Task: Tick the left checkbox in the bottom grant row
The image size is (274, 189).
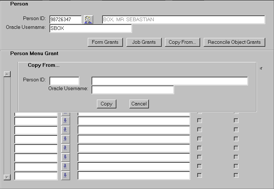Action: click(x=199, y=175)
